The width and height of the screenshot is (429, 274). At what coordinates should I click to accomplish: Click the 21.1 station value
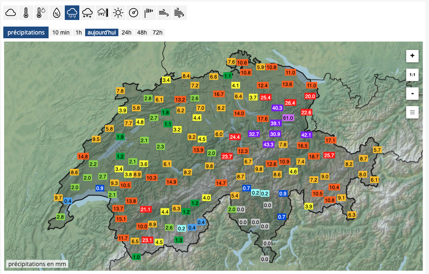click(146, 209)
